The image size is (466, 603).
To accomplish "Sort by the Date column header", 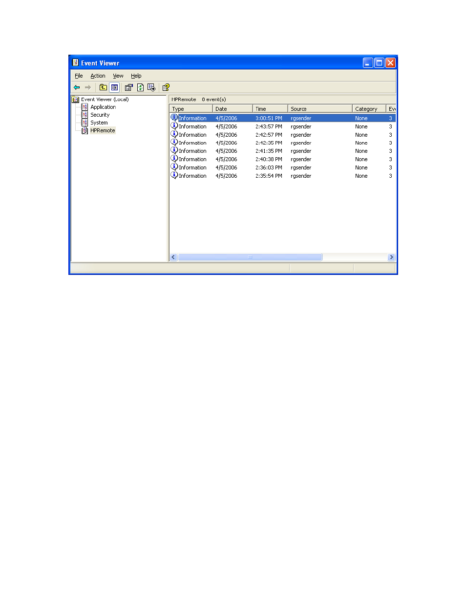I will click(x=233, y=109).
